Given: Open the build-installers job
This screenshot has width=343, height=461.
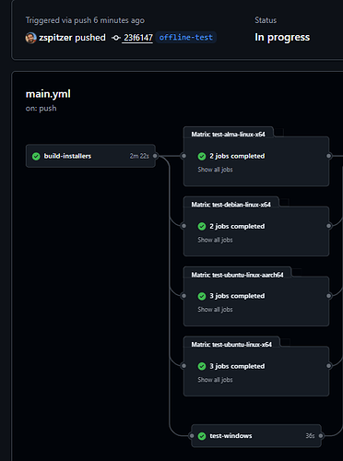Looking at the screenshot, I should coord(90,156).
